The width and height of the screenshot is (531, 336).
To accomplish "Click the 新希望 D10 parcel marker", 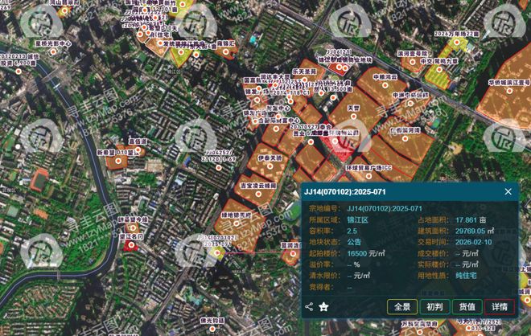I will pyautogui.click(x=117, y=161).
